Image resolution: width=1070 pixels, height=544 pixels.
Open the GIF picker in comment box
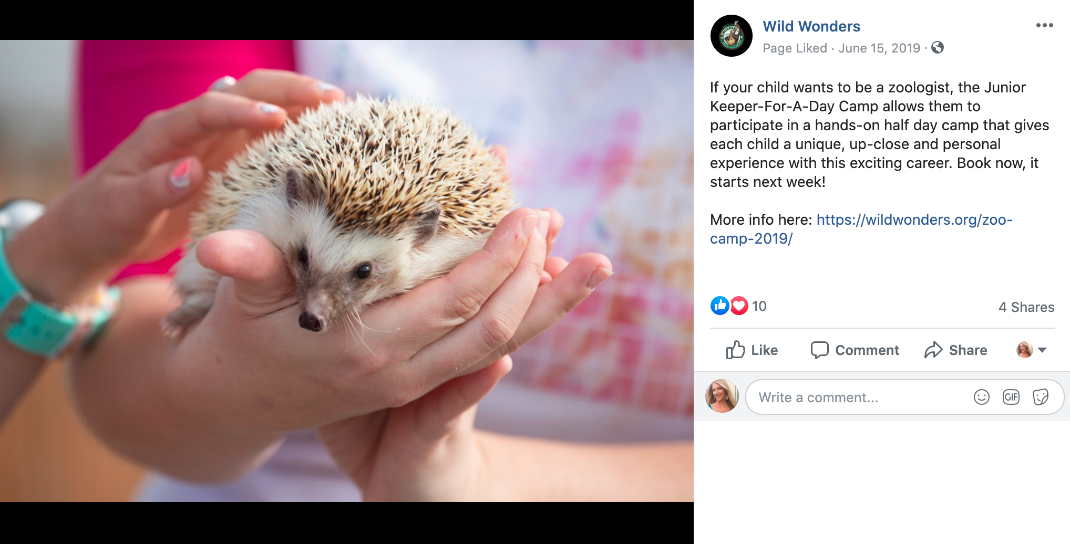click(1011, 397)
